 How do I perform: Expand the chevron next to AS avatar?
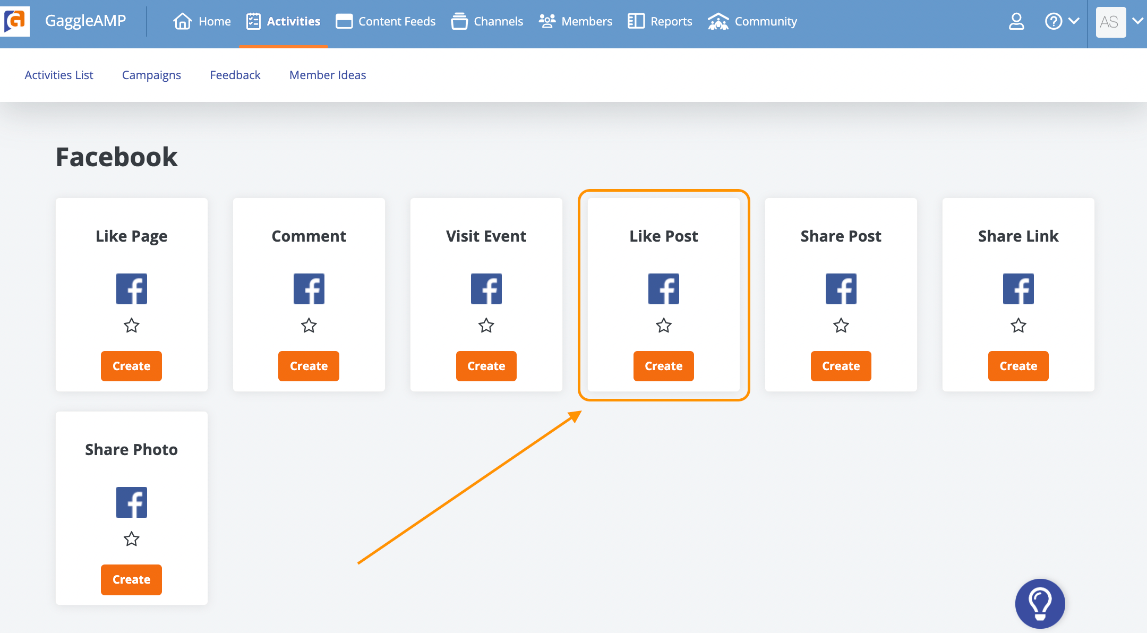click(1137, 22)
